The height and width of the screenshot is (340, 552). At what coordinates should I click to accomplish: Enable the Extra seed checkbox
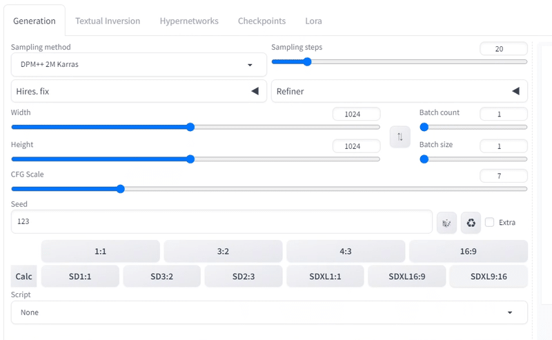pos(489,222)
